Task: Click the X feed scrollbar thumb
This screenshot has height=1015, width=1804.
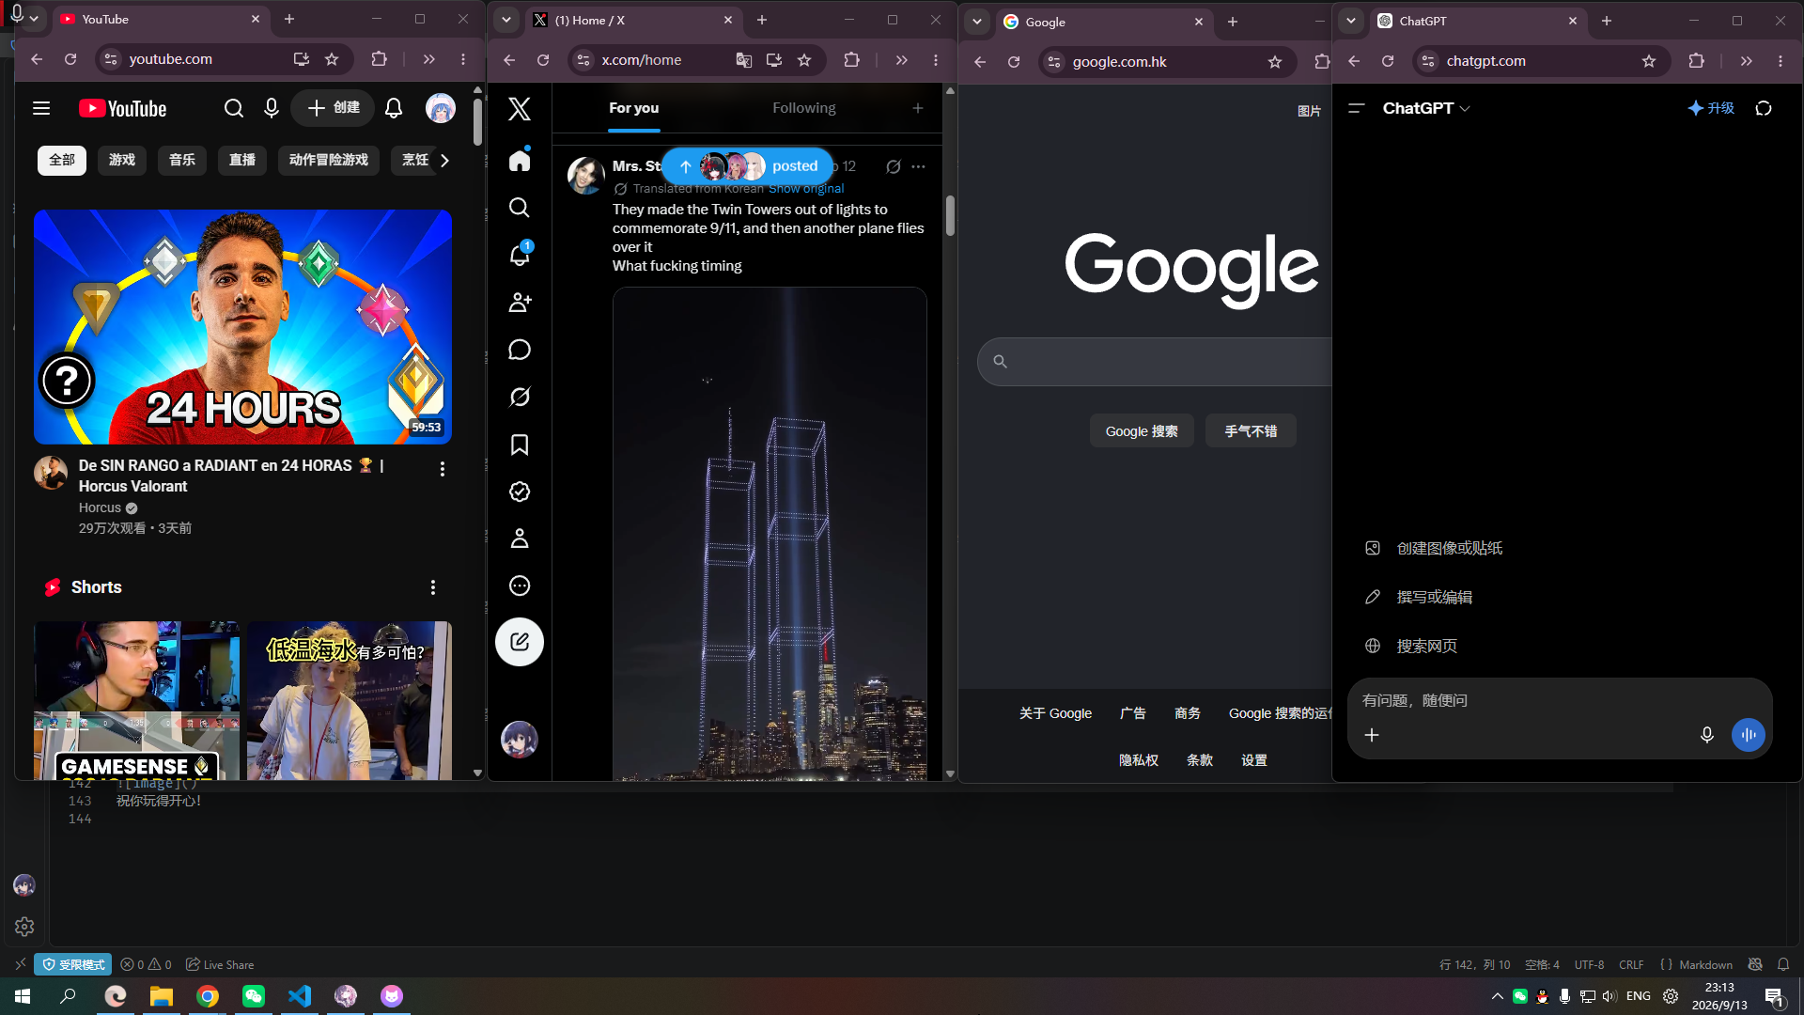Action: coord(950,215)
